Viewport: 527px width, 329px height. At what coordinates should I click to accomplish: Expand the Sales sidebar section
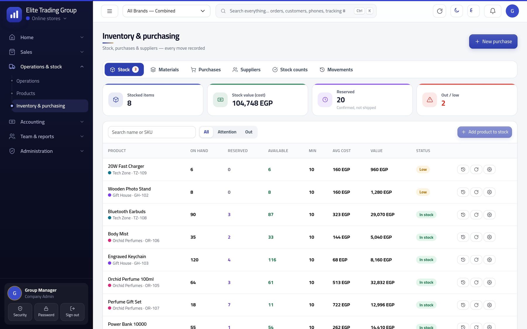click(46, 52)
